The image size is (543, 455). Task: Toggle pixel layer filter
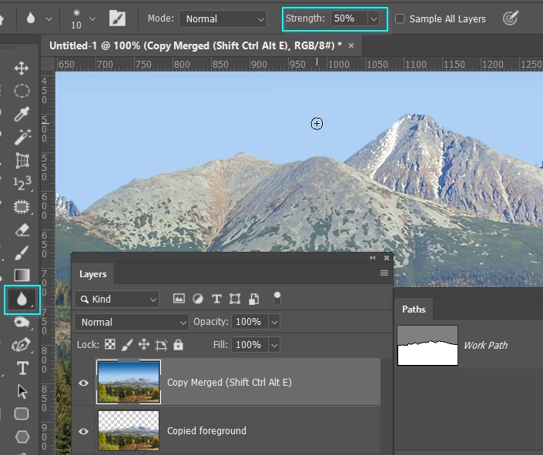point(179,299)
